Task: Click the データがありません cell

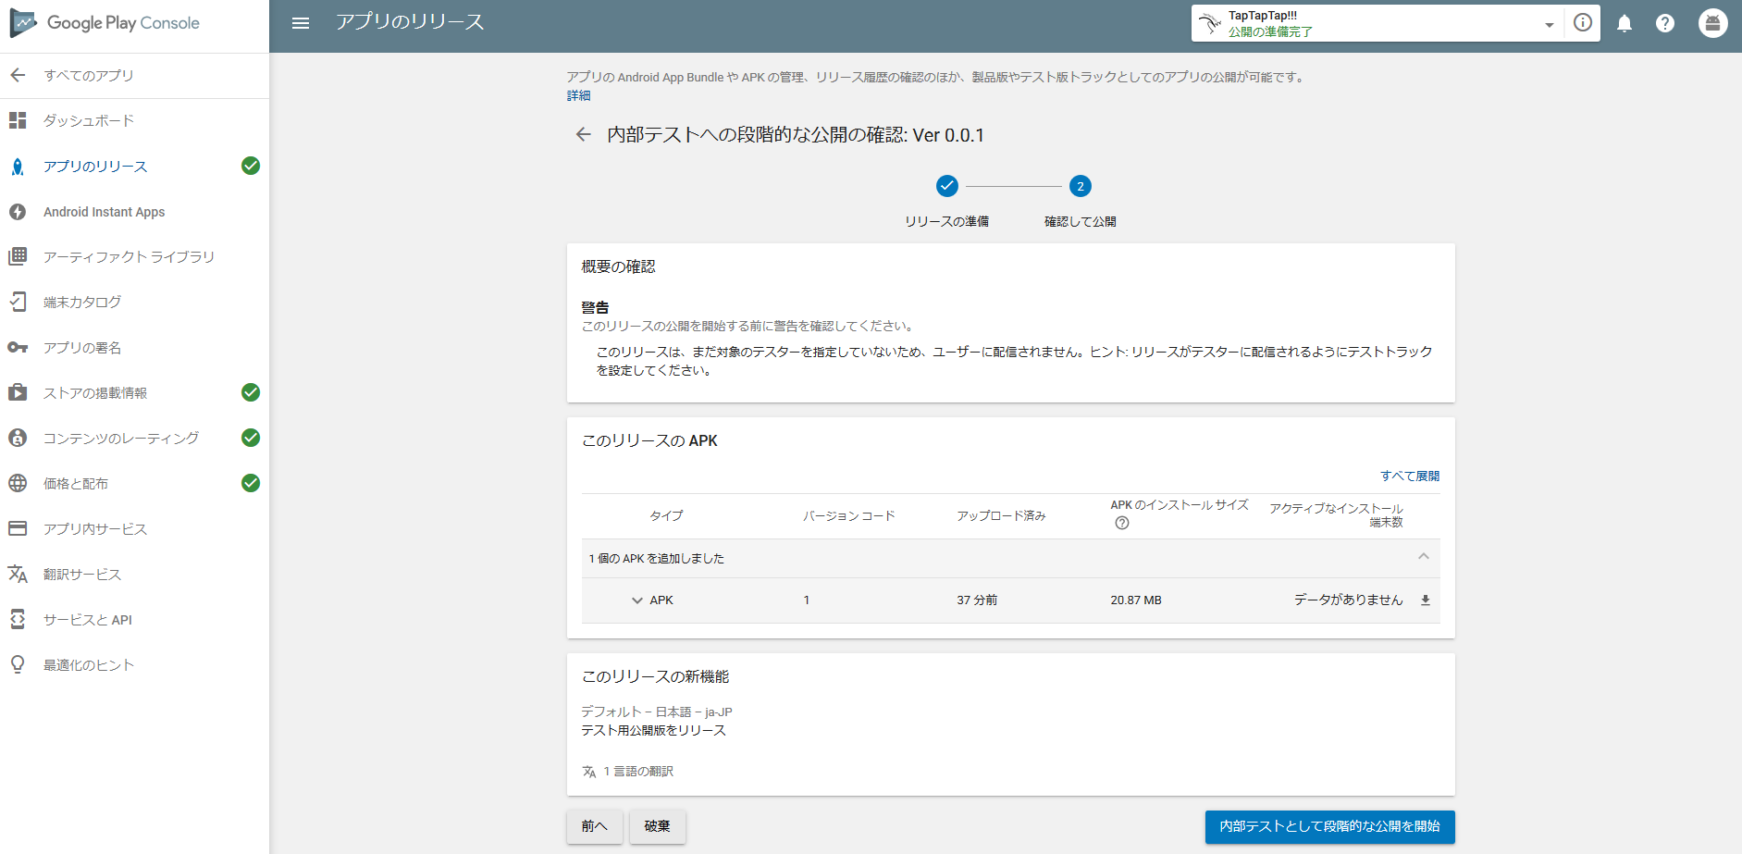Action: pos(1348,600)
